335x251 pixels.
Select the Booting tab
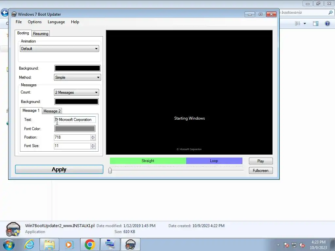23,33
